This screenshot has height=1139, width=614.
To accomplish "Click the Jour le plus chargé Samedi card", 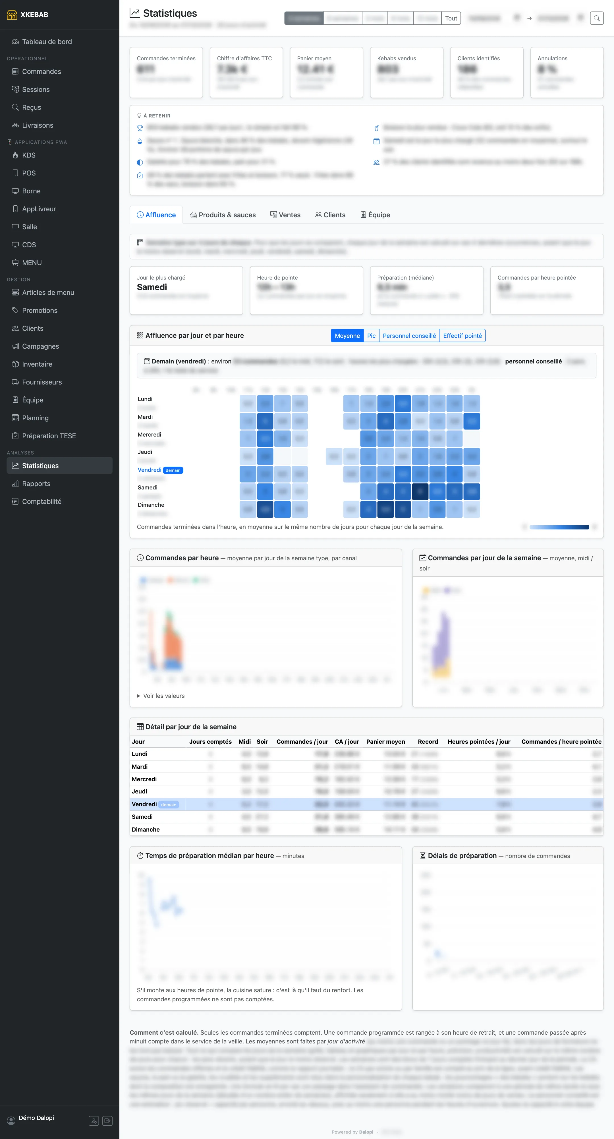I will coord(186,290).
